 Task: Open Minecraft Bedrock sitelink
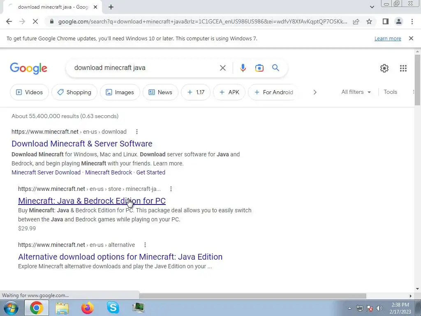[109, 172]
